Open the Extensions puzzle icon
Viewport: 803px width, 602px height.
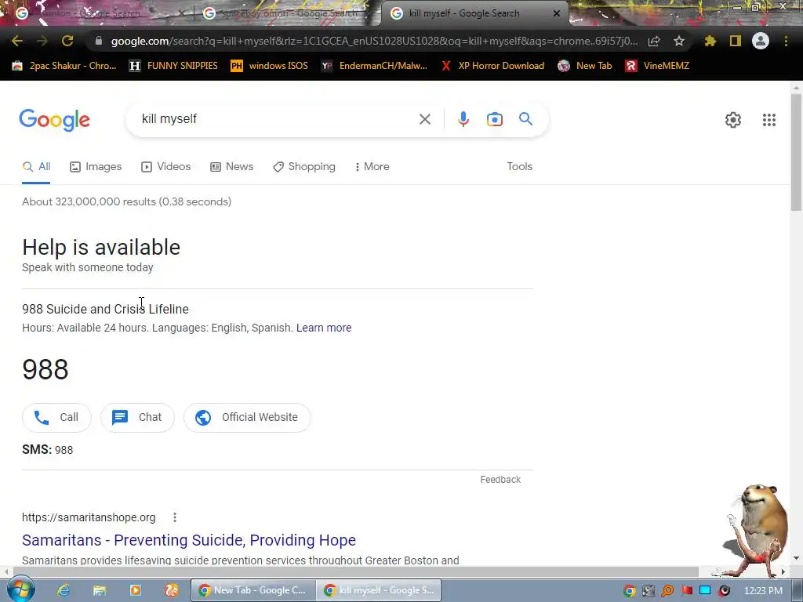[710, 41]
